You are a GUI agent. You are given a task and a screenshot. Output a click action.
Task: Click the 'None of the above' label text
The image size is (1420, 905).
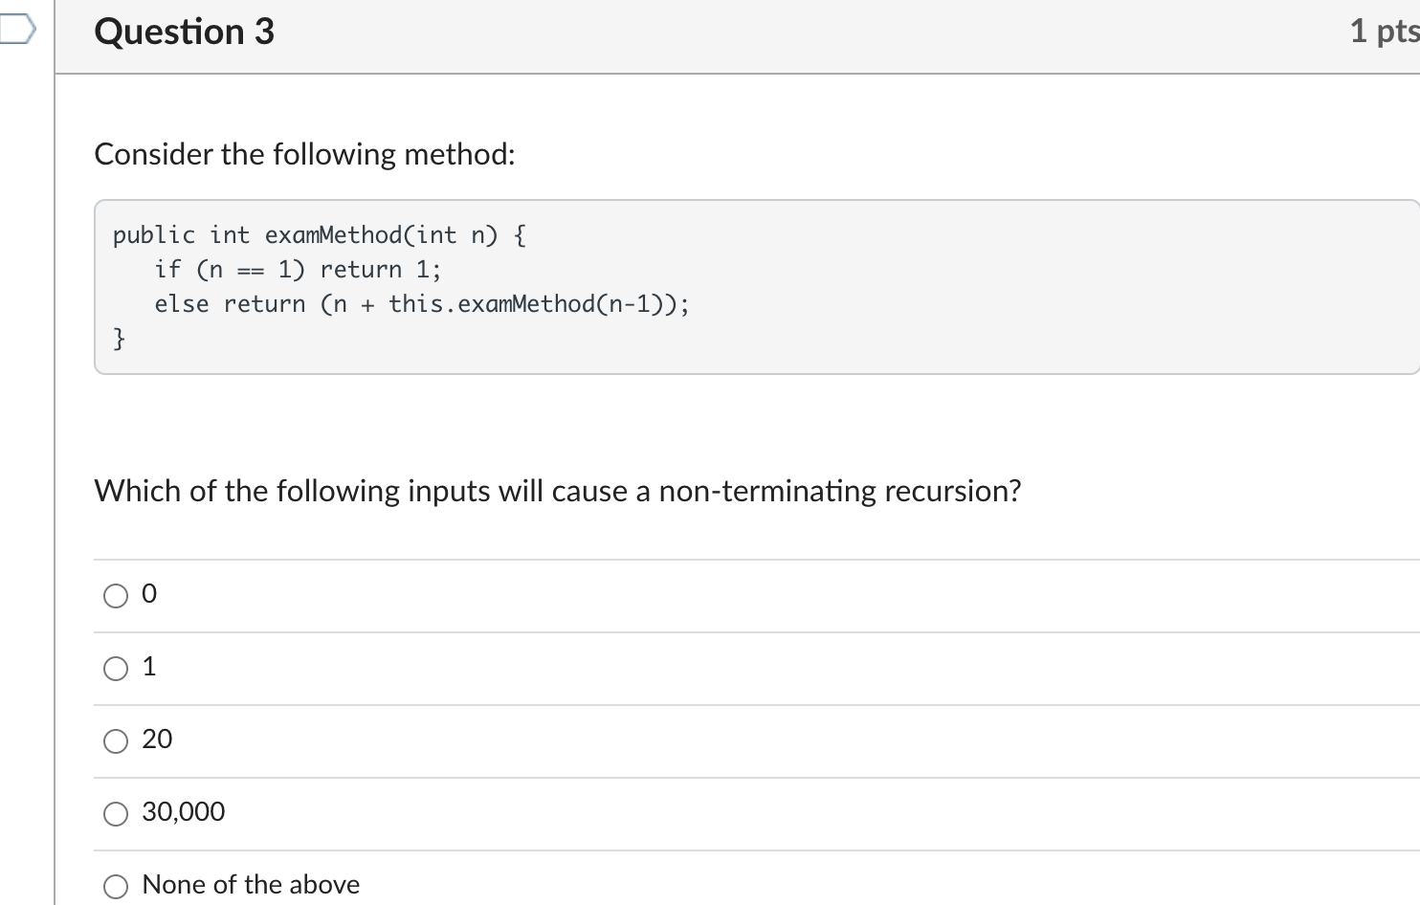(x=251, y=885)
